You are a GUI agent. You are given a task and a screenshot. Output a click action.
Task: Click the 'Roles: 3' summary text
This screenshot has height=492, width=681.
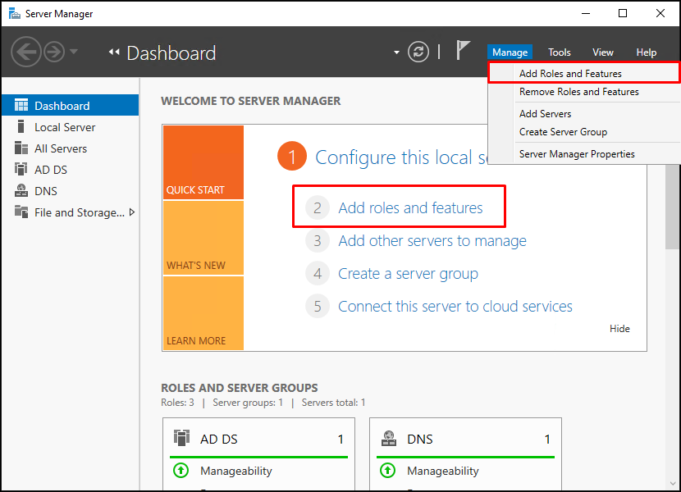(177, 403)
